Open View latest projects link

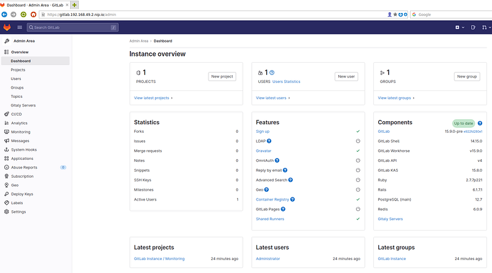pyautogui.click(x=153, y=98)
